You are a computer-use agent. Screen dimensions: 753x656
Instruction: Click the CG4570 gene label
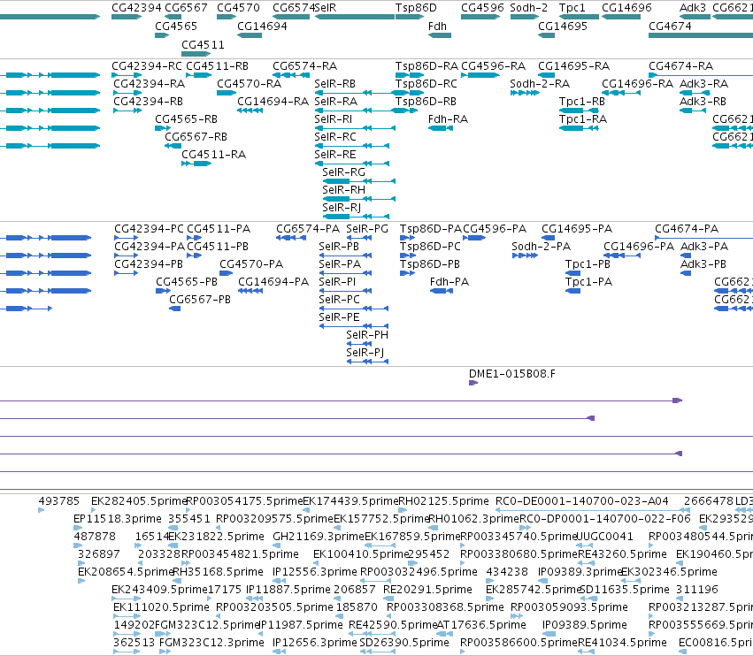point(238,8)
